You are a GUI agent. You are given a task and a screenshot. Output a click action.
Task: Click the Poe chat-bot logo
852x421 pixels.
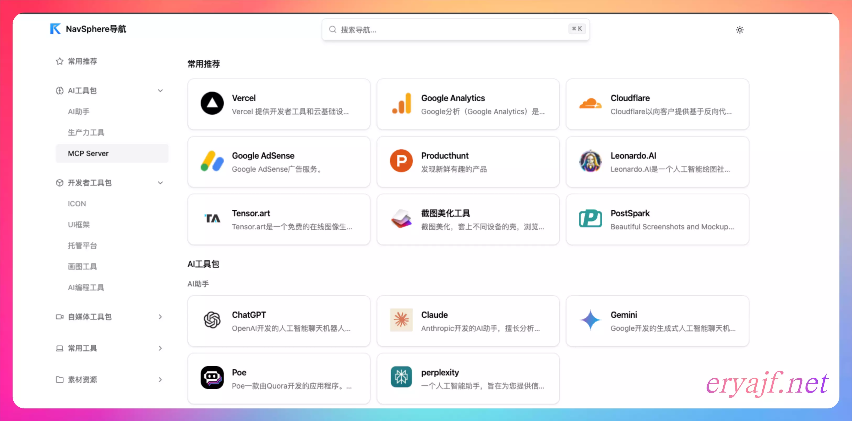click(x=212, y=377)
